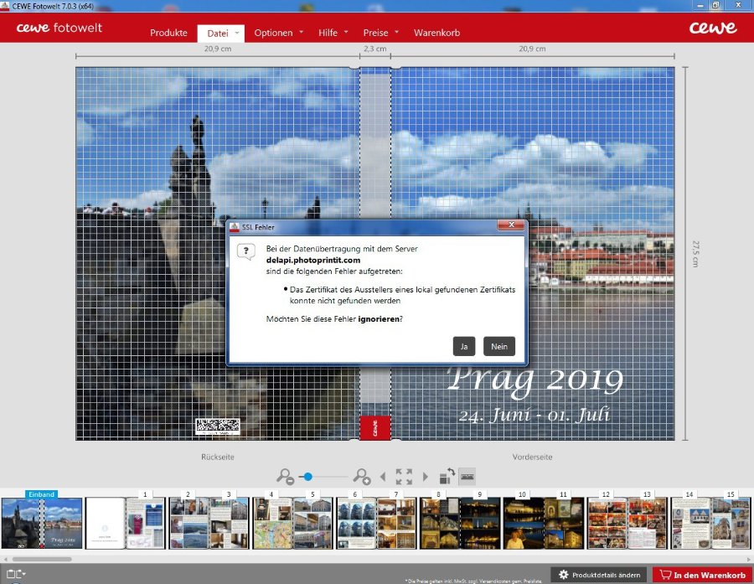Select the page 1 spread thumbnail
The height and width of the screenshot is (584, 754).
pos(126,524)
